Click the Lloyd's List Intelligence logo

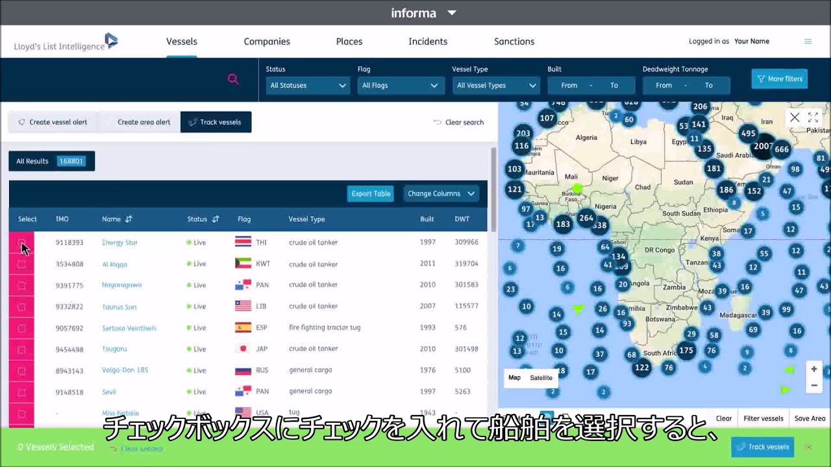pyautogui.click(x=66, y=43)
